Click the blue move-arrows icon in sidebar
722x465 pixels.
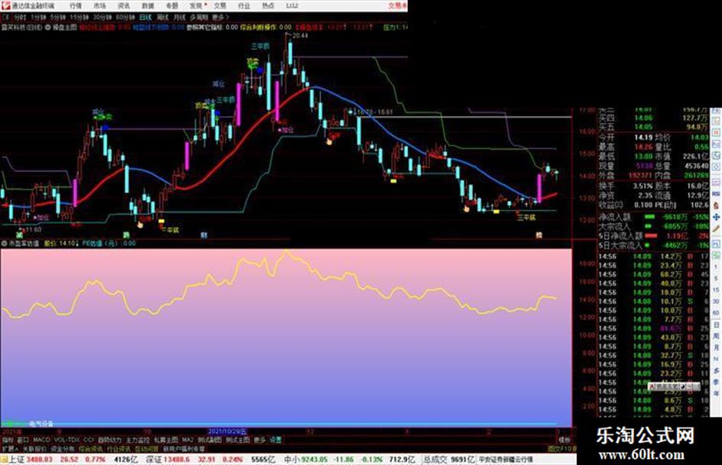[717, 216]
